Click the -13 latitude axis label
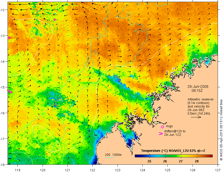The width and height of the screenshot is (223, 172). (x=3, y=36)
